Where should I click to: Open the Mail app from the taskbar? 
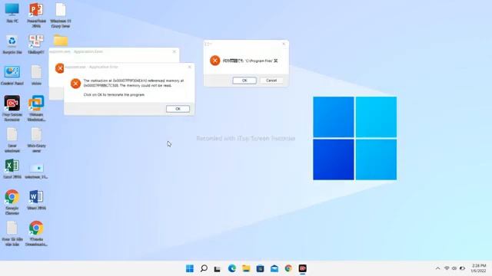tap(274, 268)
